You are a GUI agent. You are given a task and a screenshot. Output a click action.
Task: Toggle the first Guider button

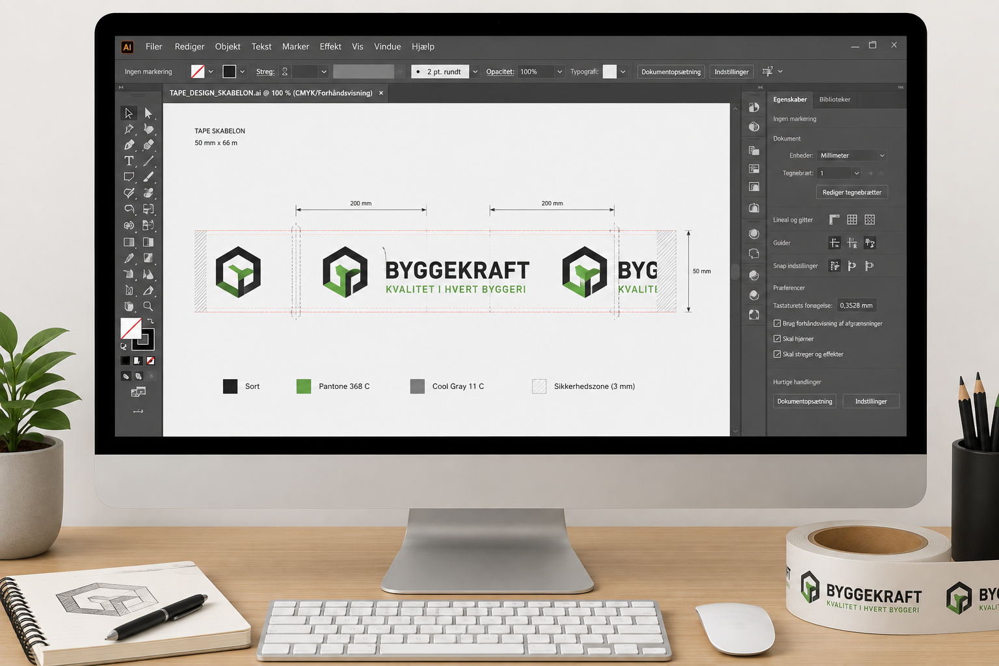pos(834,243)
